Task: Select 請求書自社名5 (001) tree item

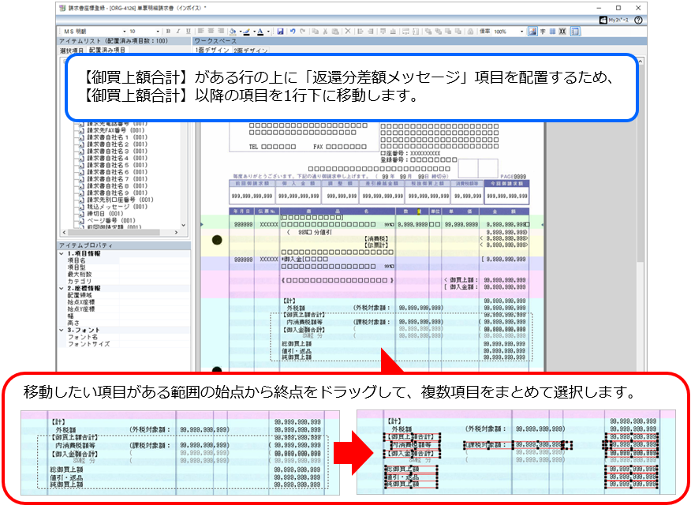Action: pyautogui.click(x=117, y=165)
